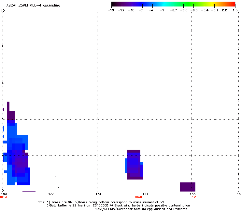Click the -180 longitude axis label
241x211 pixels.
tap(3, 194)
